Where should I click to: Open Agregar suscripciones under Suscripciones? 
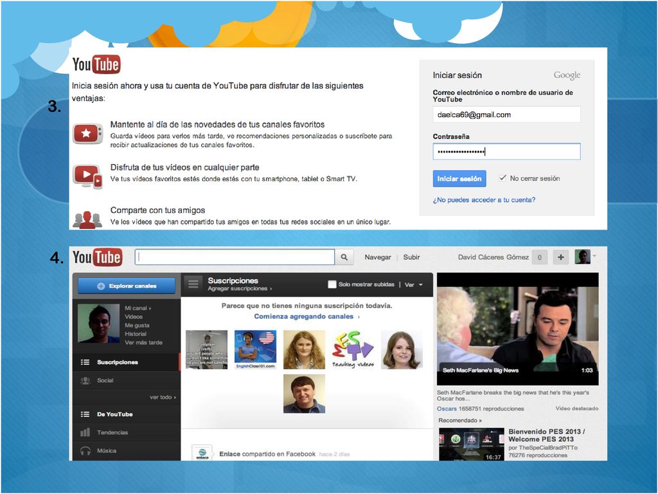[x=240, y=289]
